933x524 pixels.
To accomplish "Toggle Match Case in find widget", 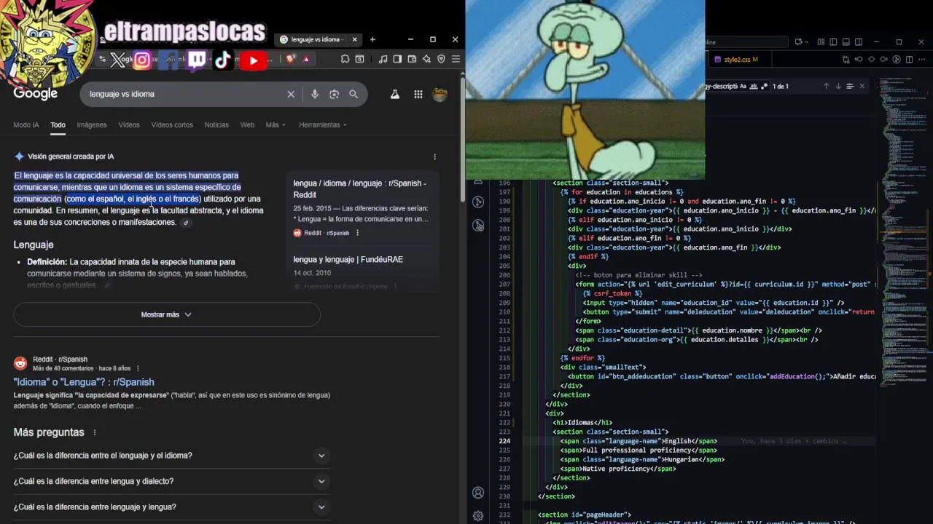I will pyautogui.click(x=743, y=86).
